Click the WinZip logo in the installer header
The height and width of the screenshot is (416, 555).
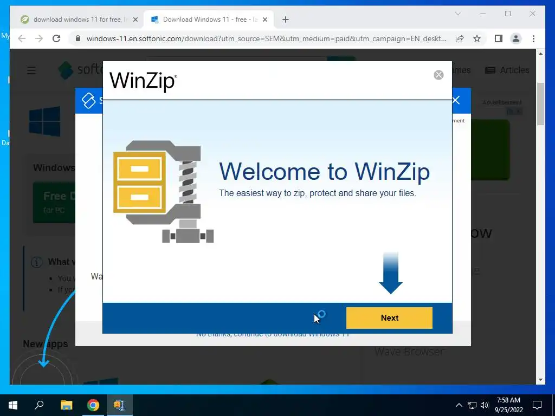[x=143, y=81]
